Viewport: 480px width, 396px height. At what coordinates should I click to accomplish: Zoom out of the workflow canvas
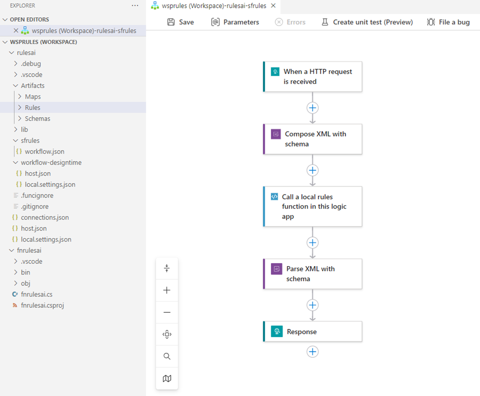(166, 312)
